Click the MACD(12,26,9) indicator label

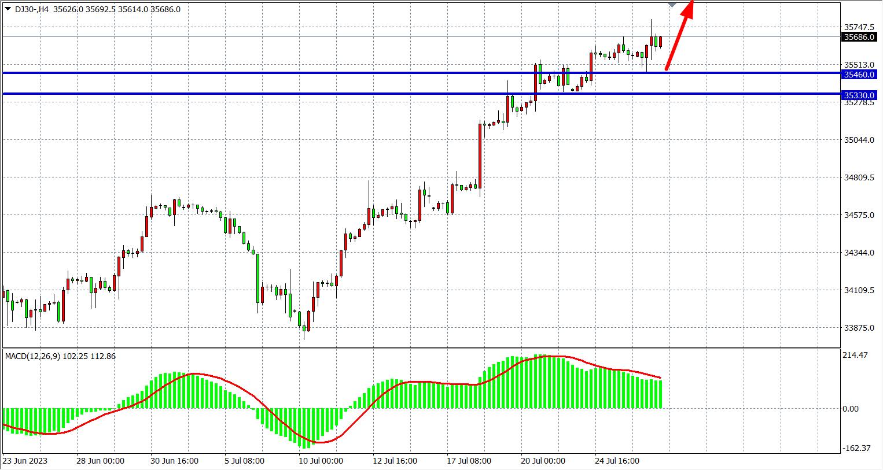(x=60, y=356)
